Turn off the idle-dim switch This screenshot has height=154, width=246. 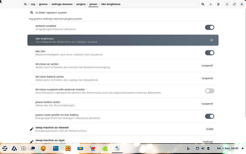coord(210,53)
